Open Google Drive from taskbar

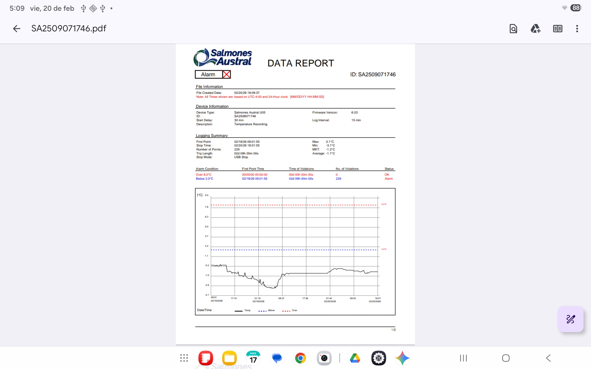[x=355, y=358]
